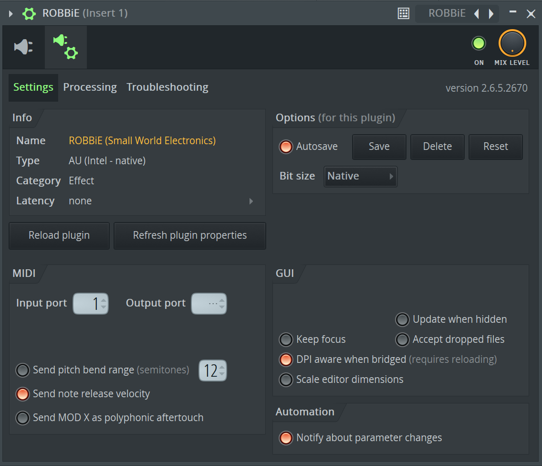
Task: Click the MIX LEVEL knob
Action: [512, 43]
